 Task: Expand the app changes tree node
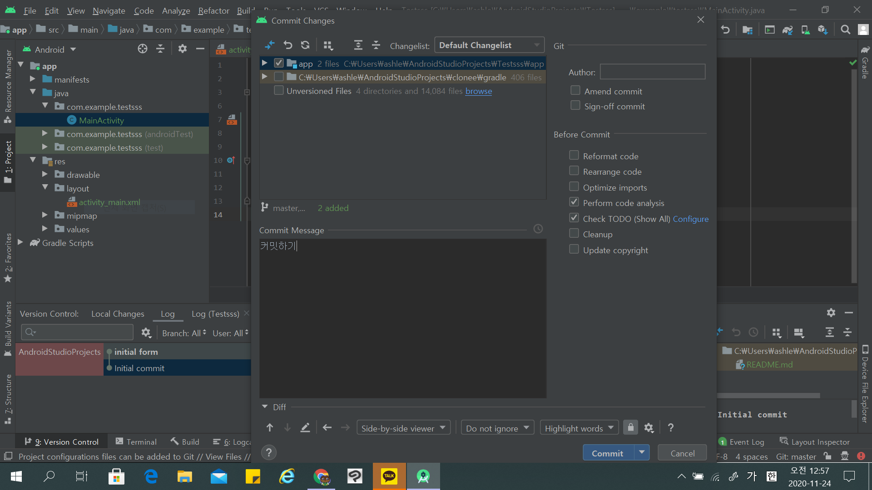coord(264,63)
